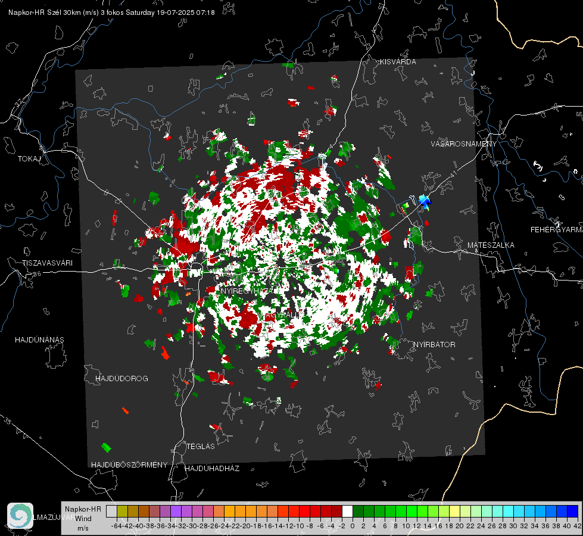Click the TISZAVASVÁRI city label
The image size is (583, 536).
(x=47, y=263)
